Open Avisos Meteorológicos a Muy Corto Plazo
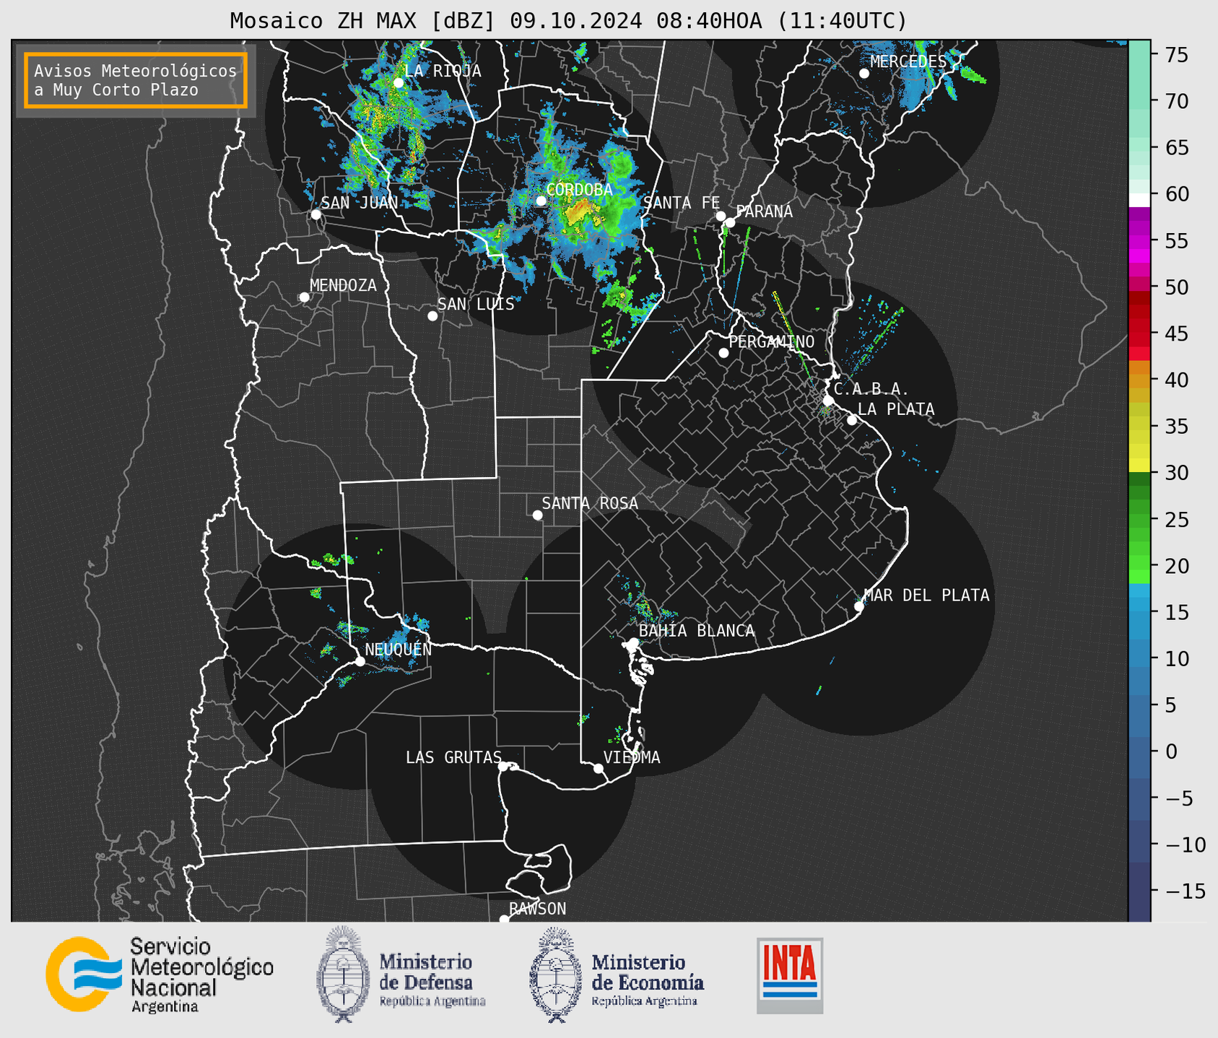 pyautogui.click(x=136, y=80)
